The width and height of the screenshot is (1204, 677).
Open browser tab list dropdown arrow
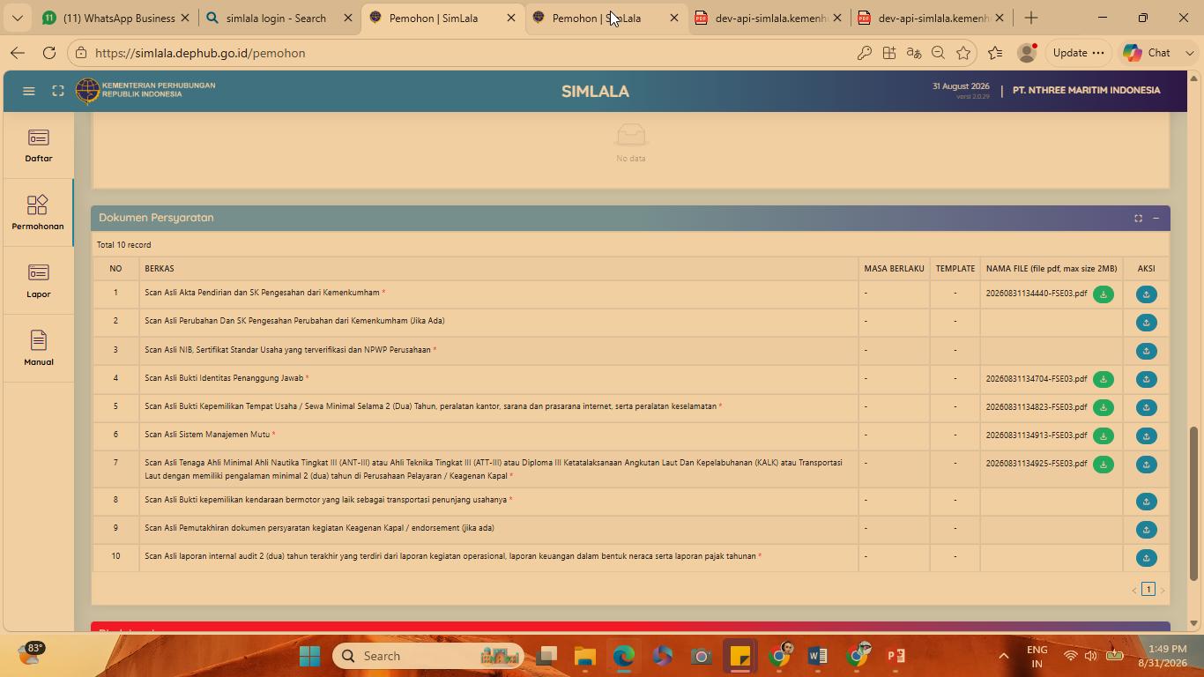(17, 18)
